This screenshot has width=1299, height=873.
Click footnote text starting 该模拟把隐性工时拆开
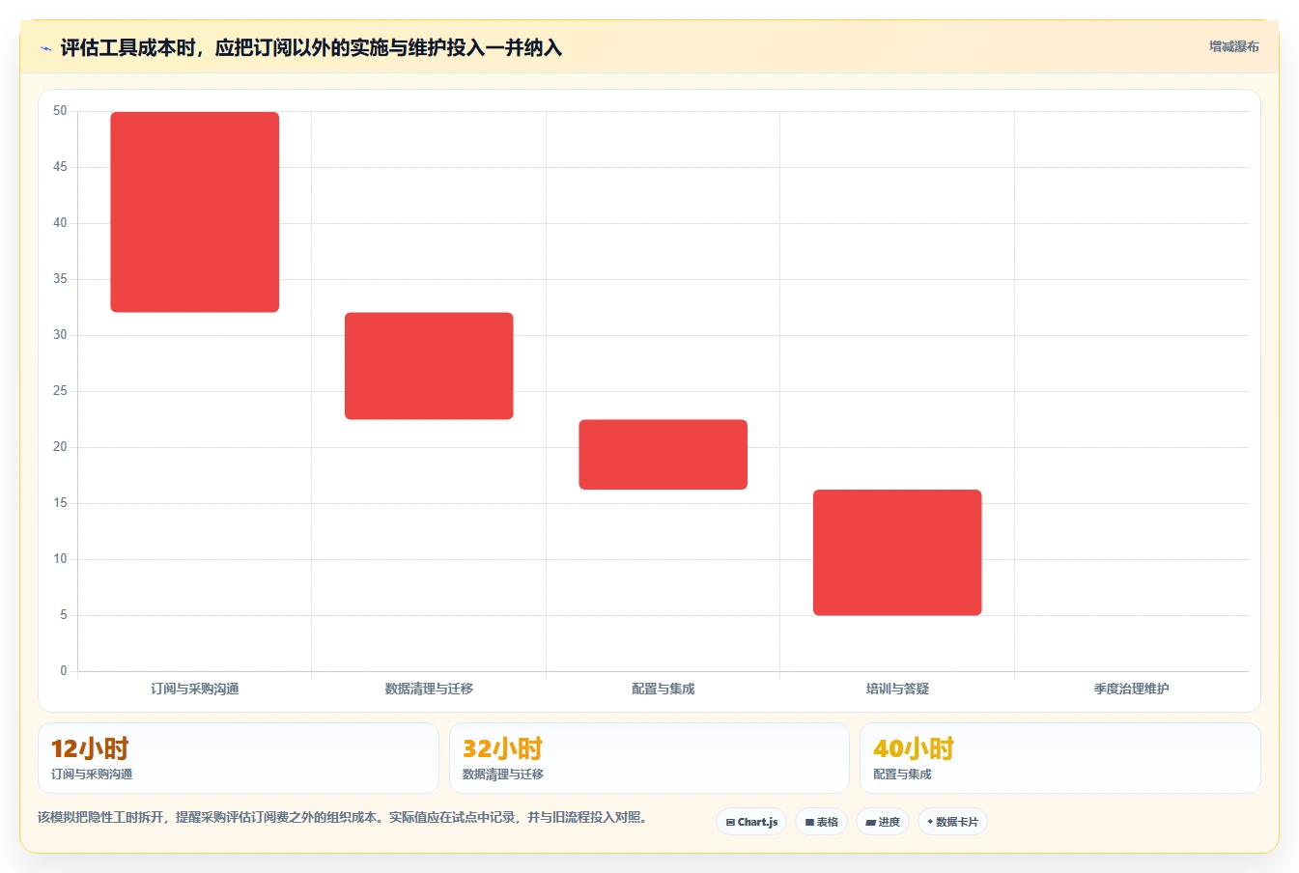[342, 817]
